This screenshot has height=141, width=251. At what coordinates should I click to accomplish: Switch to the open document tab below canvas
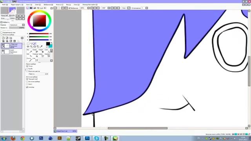tap(65, 131)
